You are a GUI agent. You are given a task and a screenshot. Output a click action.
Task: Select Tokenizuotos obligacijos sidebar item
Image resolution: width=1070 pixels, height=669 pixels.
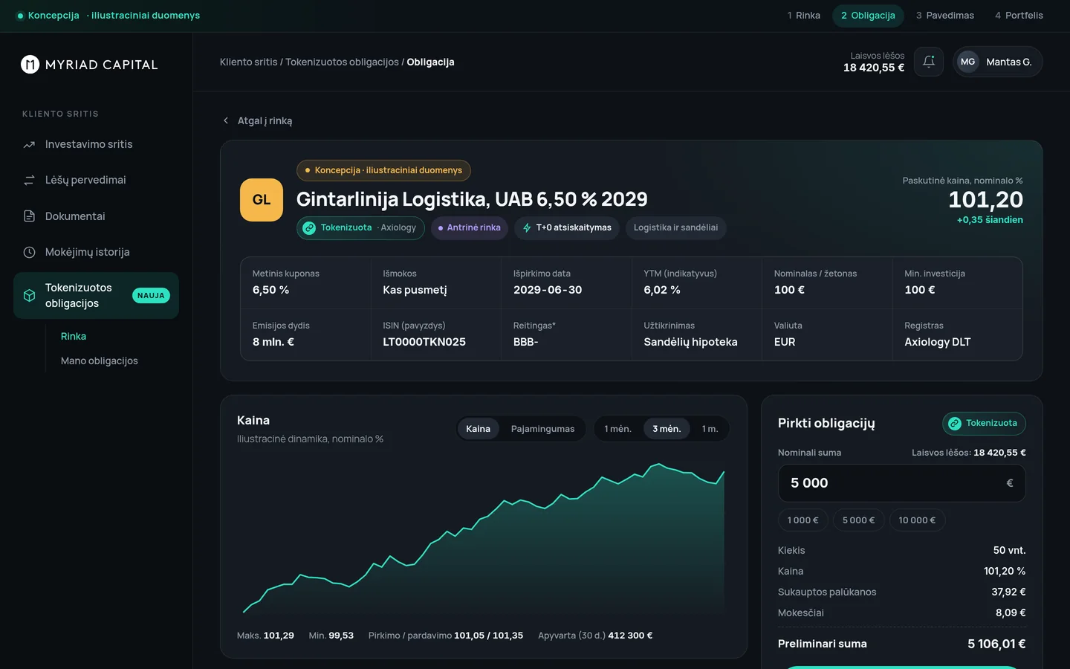point(96,295)
